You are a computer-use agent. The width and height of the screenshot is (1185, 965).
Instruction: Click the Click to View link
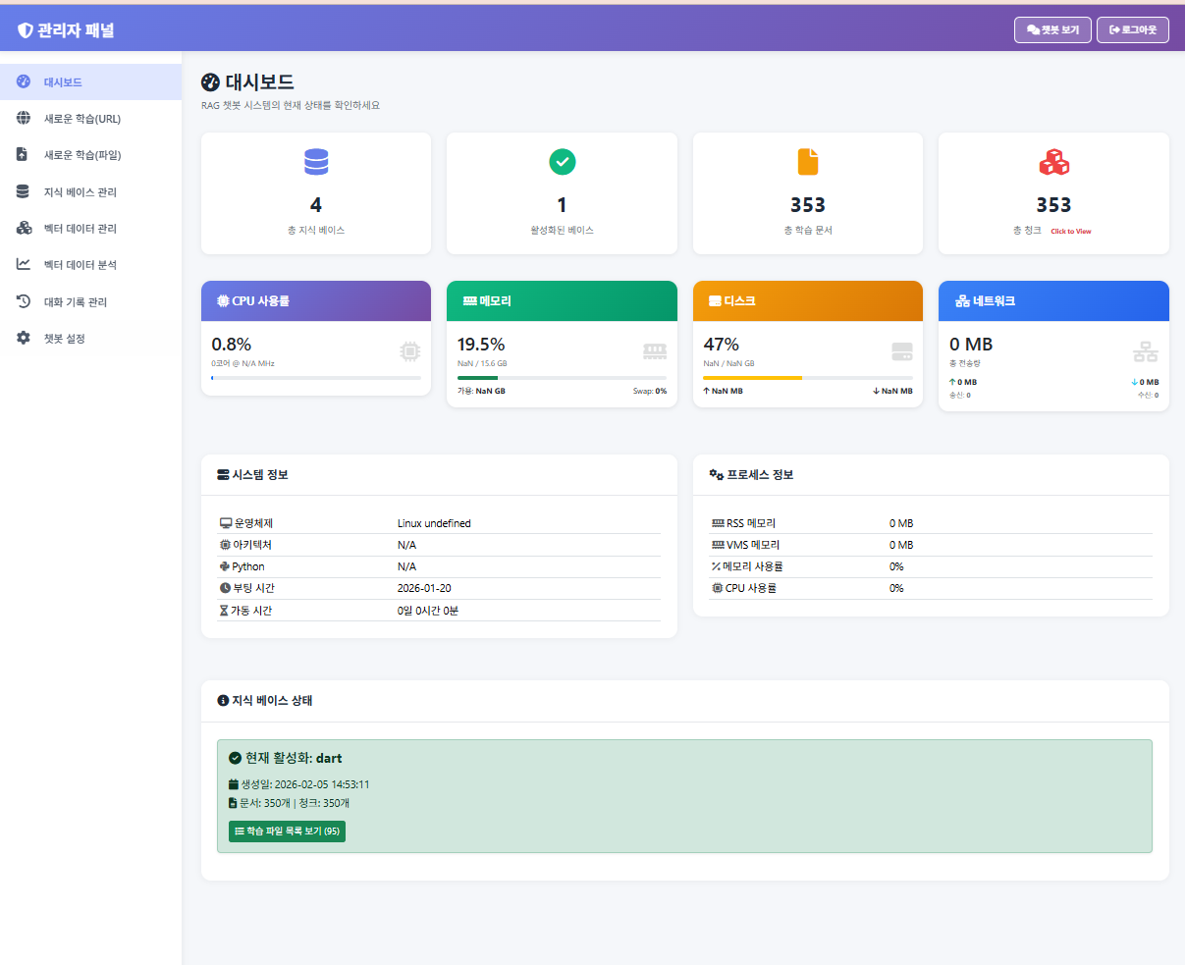pyautogui.click(x=1071, y=232)
